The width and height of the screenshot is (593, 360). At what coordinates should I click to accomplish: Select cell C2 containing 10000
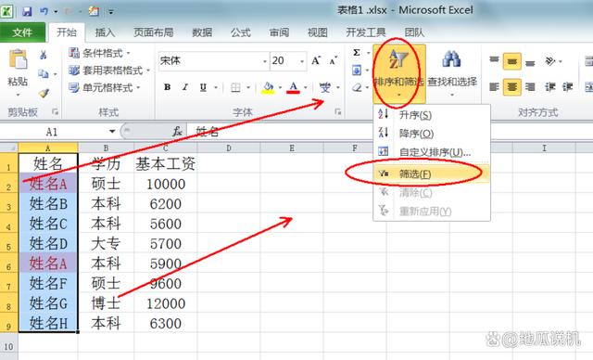(166, 184)
